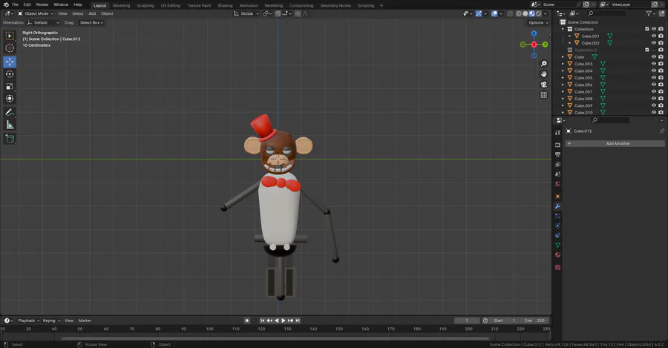Open the Output properties tab
Image resolution: width=668 pixels, height=348 pixels.
(x=557, y=154)
